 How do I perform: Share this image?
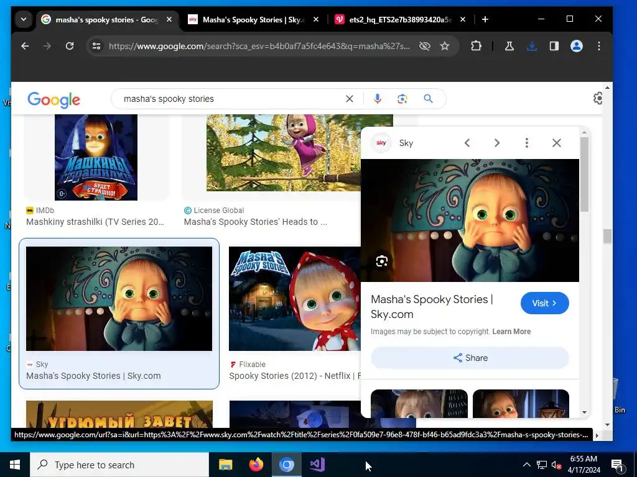click(x=470, y=358)
